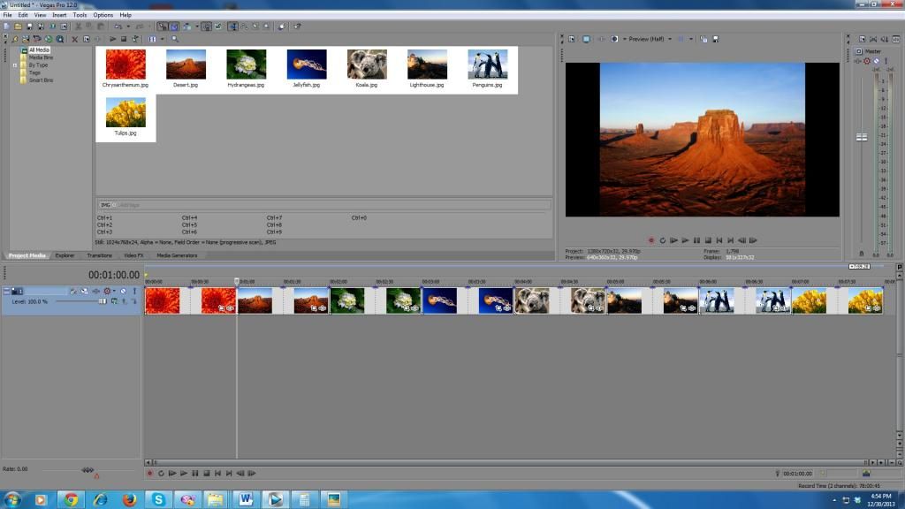This screenshot has width=905, height=509.
Task: Select Smart Bins in media tree
Action: (41, 80)
